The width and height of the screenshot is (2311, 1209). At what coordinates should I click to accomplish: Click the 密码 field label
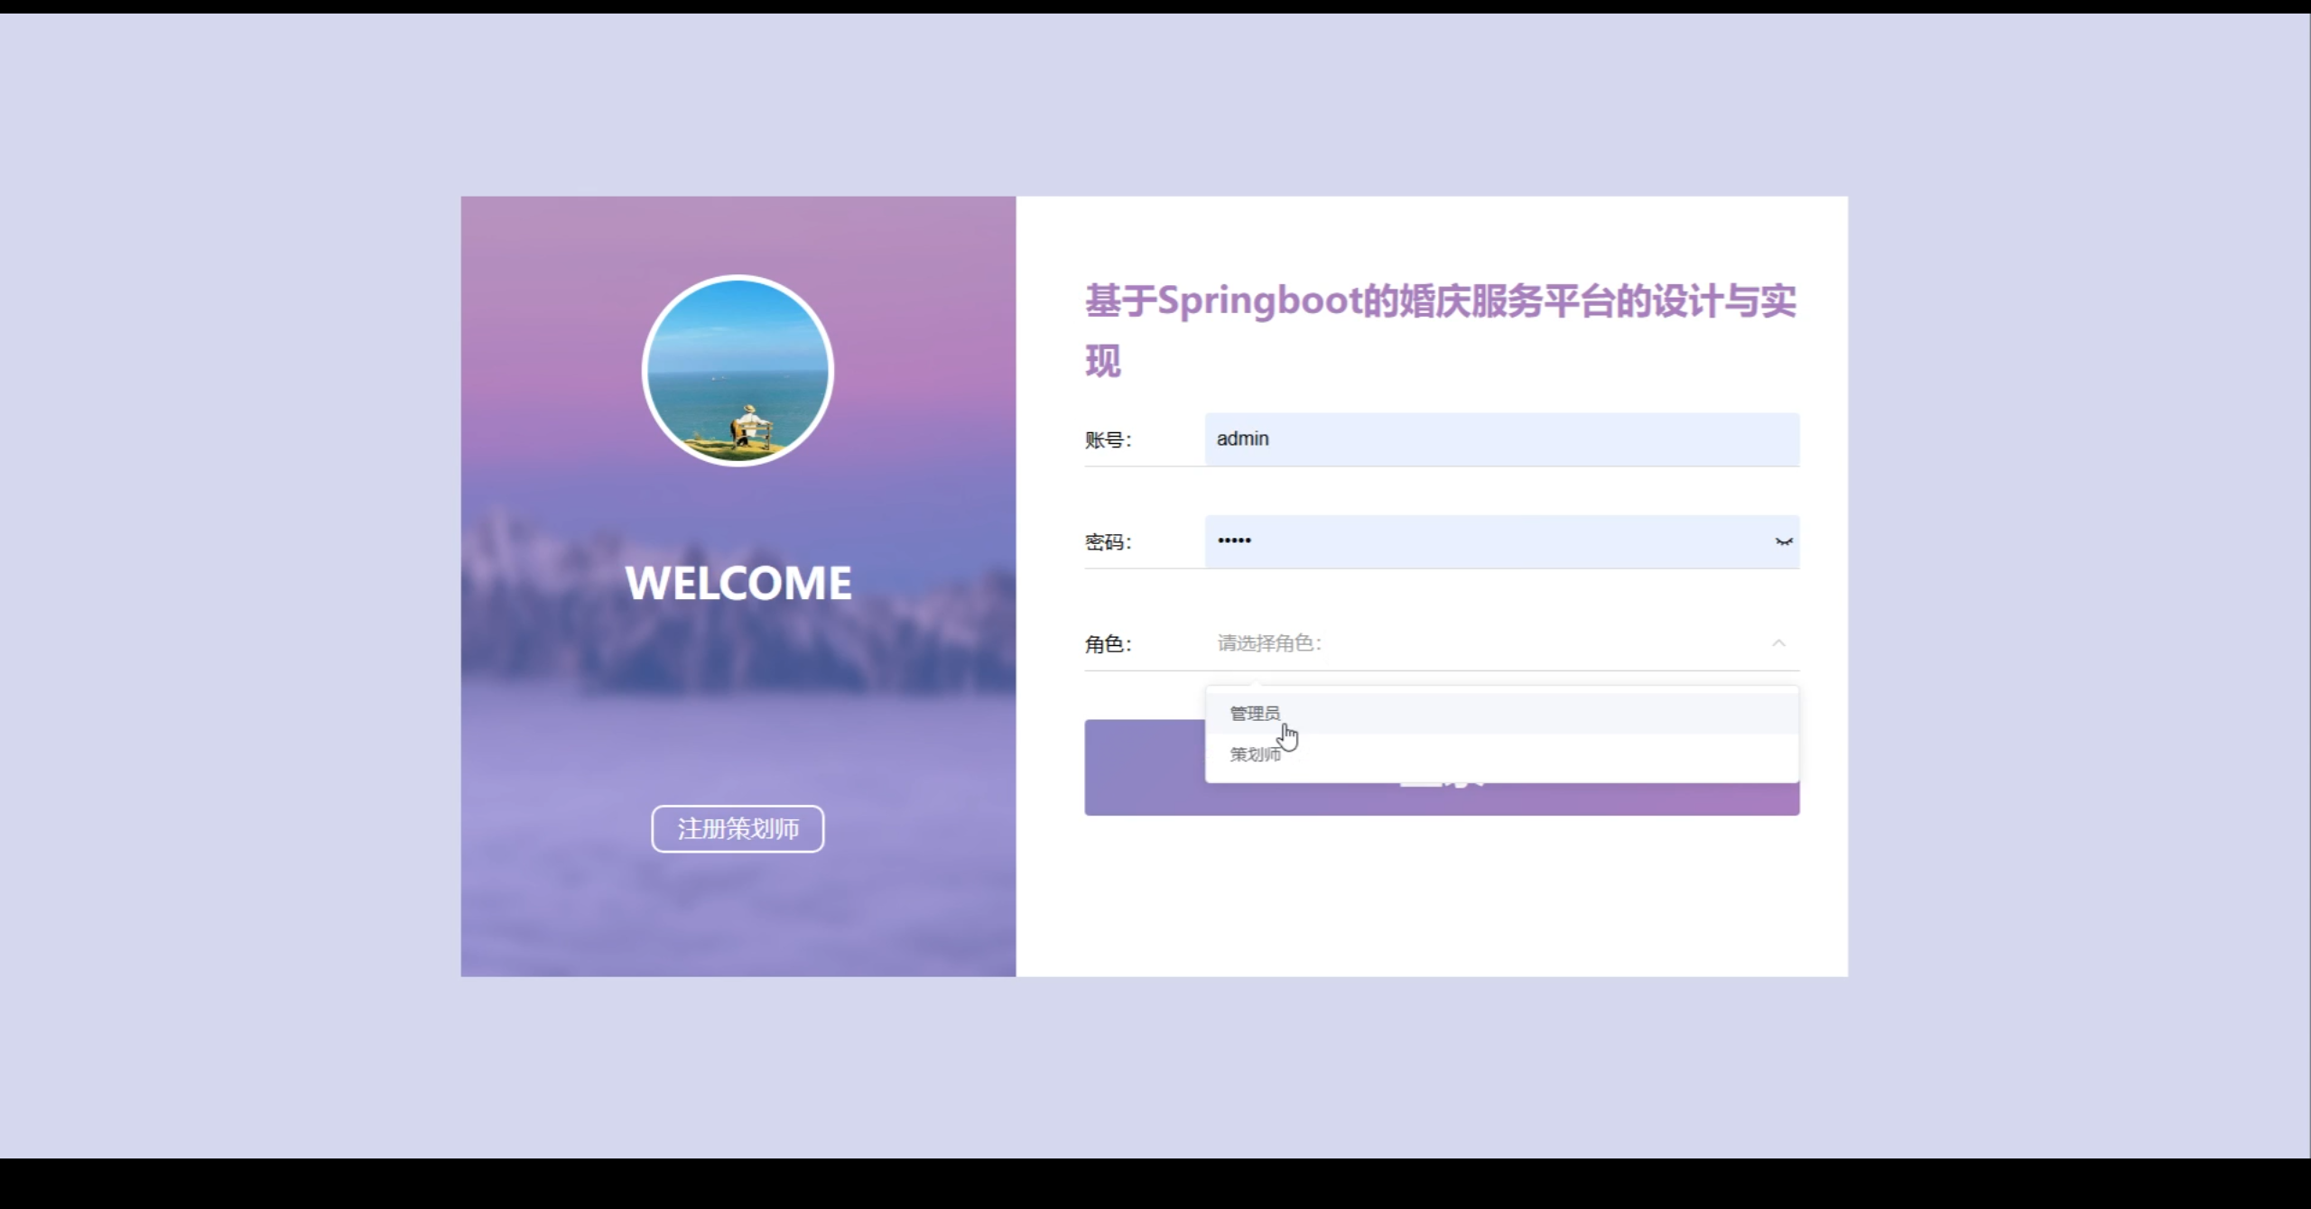(1107, 542)
